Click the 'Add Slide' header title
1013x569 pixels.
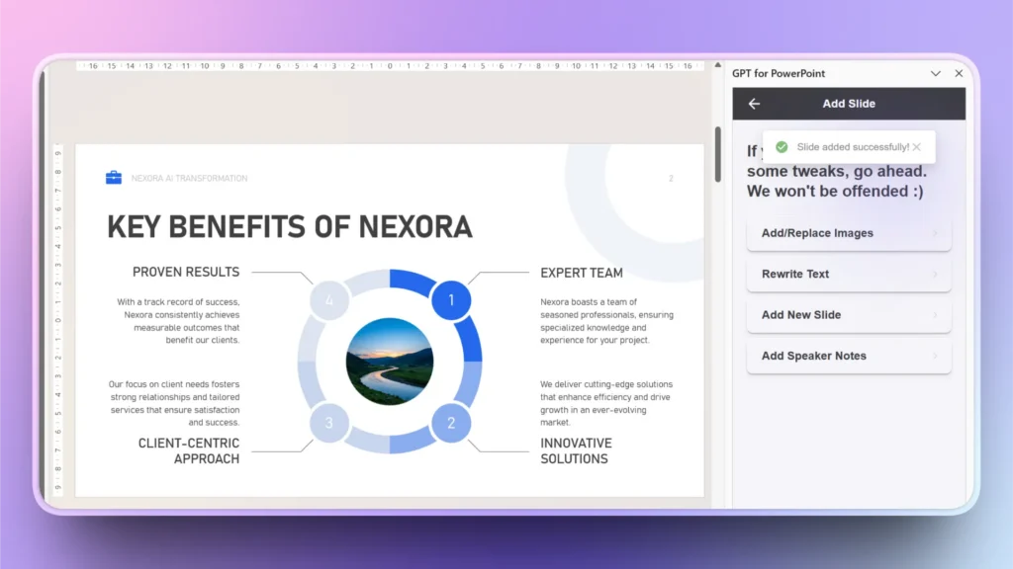[x=849, y=104]
